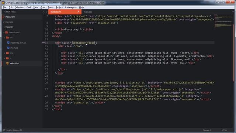Open the File menu
Image resolution: width=236 pixels, height=133 pixels.
coord(4,7)
